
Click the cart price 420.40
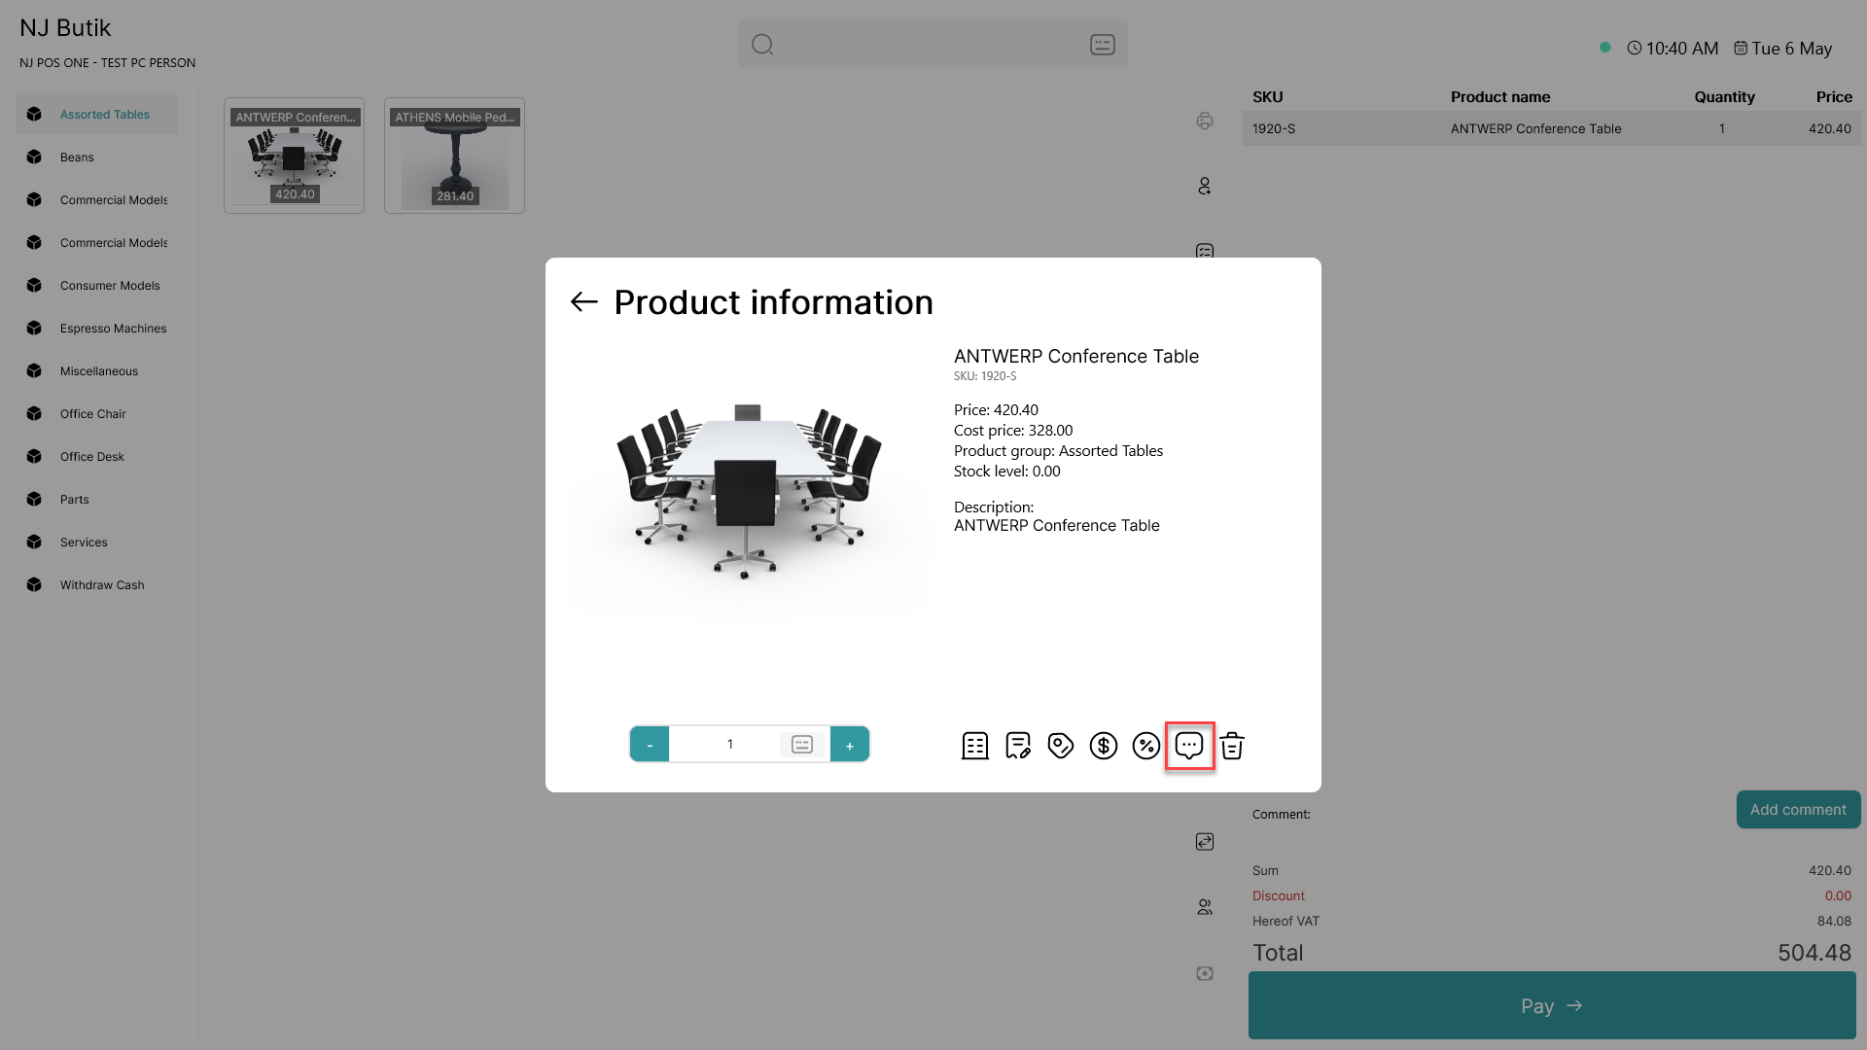click(x=1829, y=129)
